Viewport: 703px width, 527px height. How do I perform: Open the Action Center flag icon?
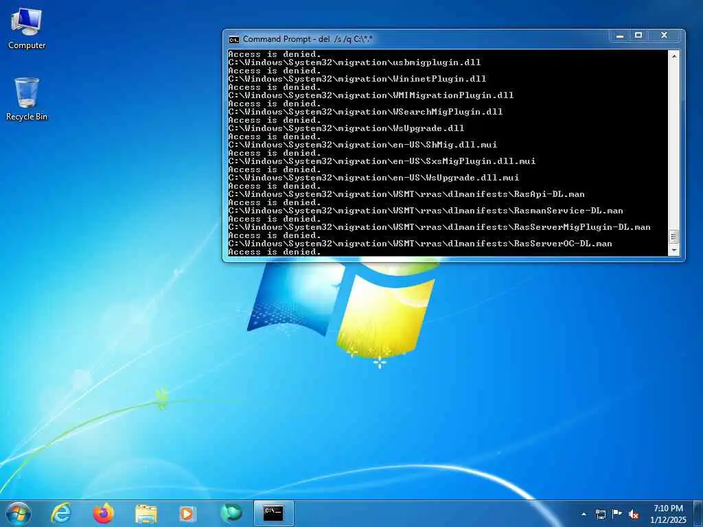pos(617,513)
